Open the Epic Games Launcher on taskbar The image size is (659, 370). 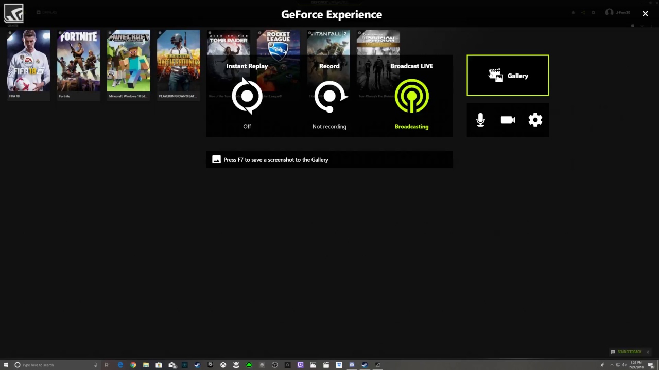(210, 365)
